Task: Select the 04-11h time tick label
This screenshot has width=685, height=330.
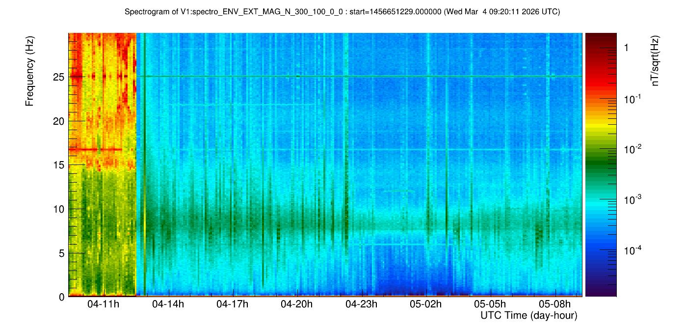Action: click(x=103, y=304)
